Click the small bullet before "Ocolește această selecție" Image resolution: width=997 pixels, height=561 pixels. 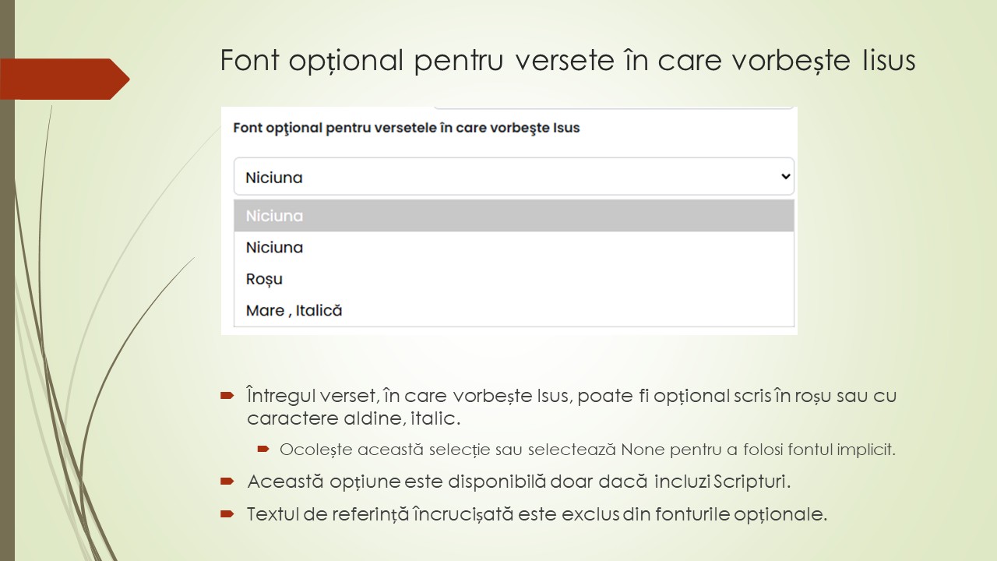coord(263,449)
